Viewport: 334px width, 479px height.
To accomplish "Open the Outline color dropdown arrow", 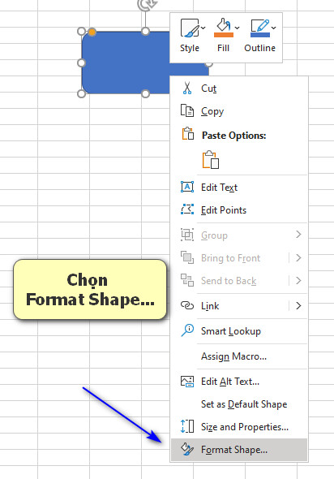I will pos(274,28).
